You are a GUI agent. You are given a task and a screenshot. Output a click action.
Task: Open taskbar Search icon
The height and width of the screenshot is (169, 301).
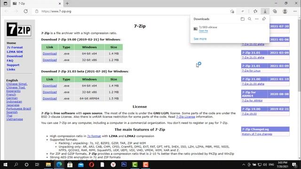[16, 165]
